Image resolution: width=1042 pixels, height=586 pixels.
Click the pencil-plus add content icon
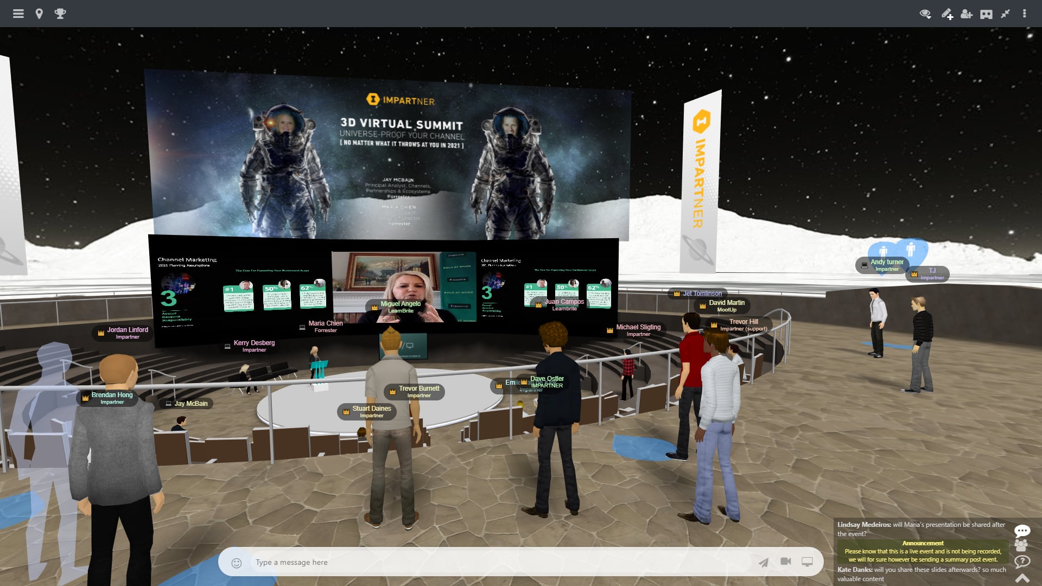(x=947, y=14)
